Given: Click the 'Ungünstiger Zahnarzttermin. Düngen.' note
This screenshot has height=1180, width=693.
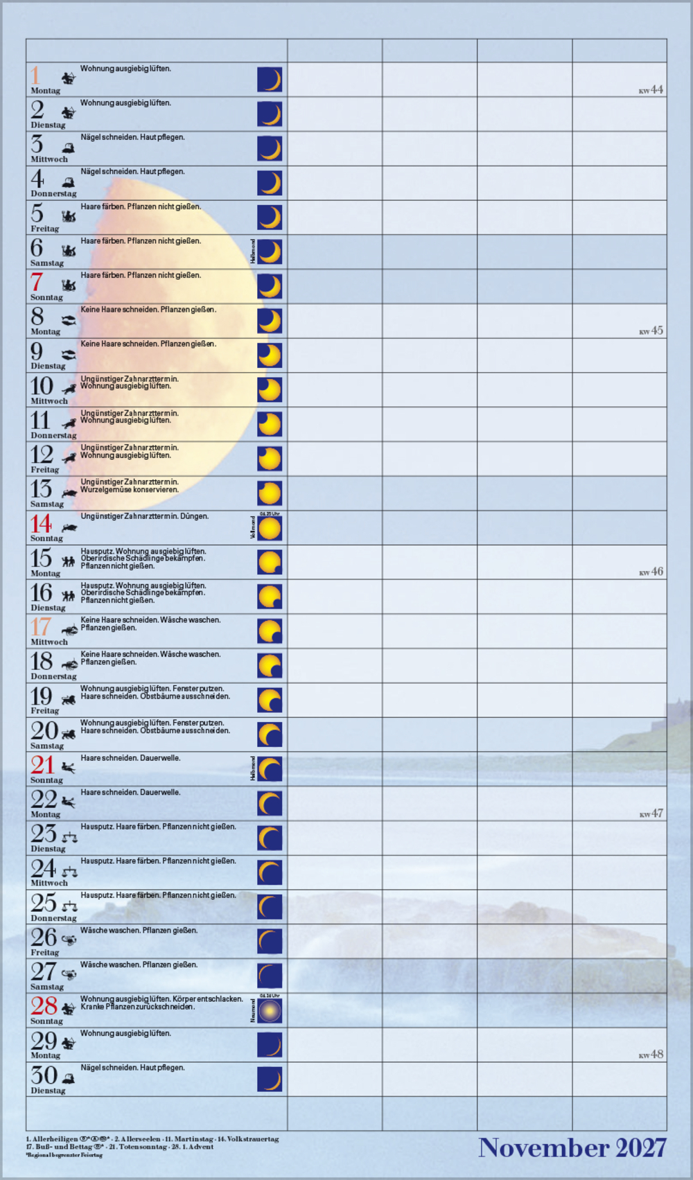Looking at the screenshot, I should tap(144, 516).
